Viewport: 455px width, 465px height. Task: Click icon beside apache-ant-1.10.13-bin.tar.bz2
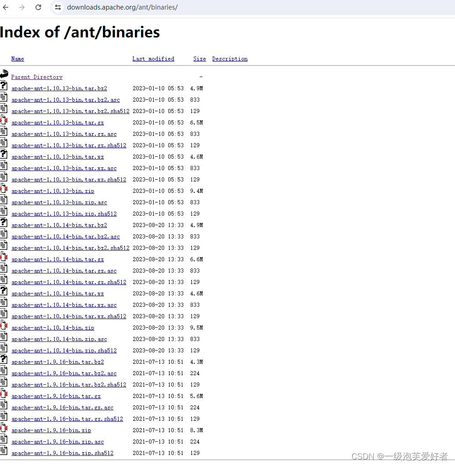click(4, 86)
